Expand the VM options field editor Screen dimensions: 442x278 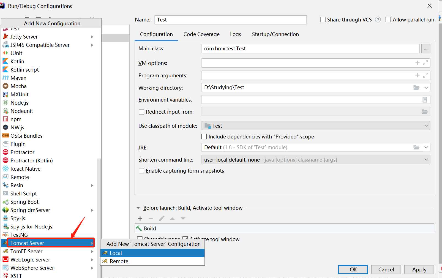(425, 63)
